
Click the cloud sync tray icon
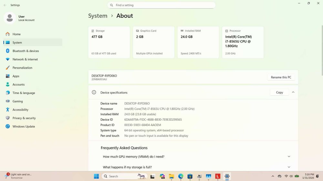[279, 176]
